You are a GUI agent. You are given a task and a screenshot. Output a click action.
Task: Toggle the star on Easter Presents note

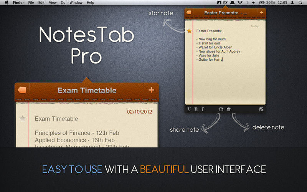coord(189,31)
